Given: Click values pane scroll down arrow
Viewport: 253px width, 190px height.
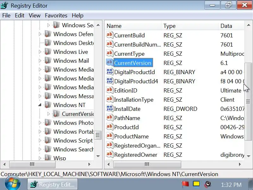Looking at the screenshot, I should (249, 156).
